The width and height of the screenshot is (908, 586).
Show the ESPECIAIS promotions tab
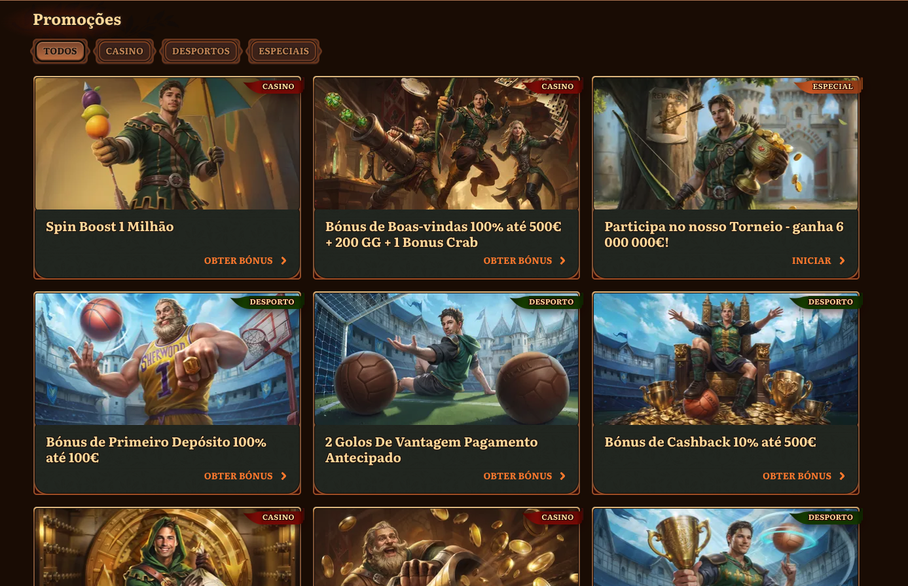[283, 51]
